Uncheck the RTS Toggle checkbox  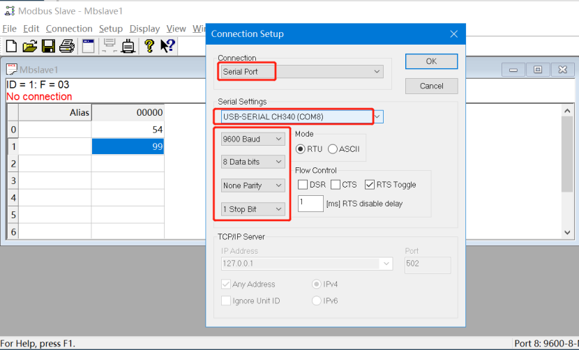370,185
